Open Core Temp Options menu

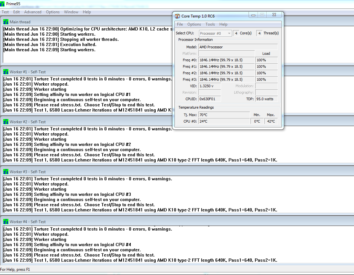tap(194, 24)
